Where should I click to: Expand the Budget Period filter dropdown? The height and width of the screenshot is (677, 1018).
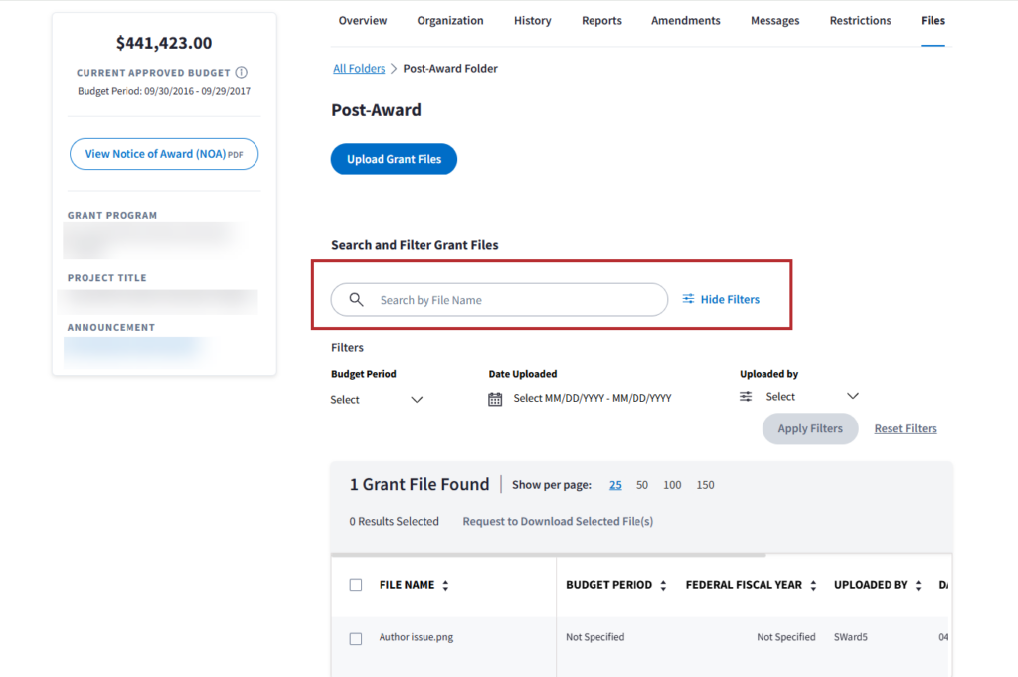click(417, 400)
